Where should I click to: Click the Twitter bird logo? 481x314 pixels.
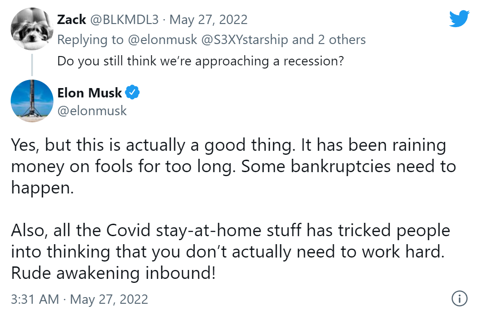[x=459, y=19]
